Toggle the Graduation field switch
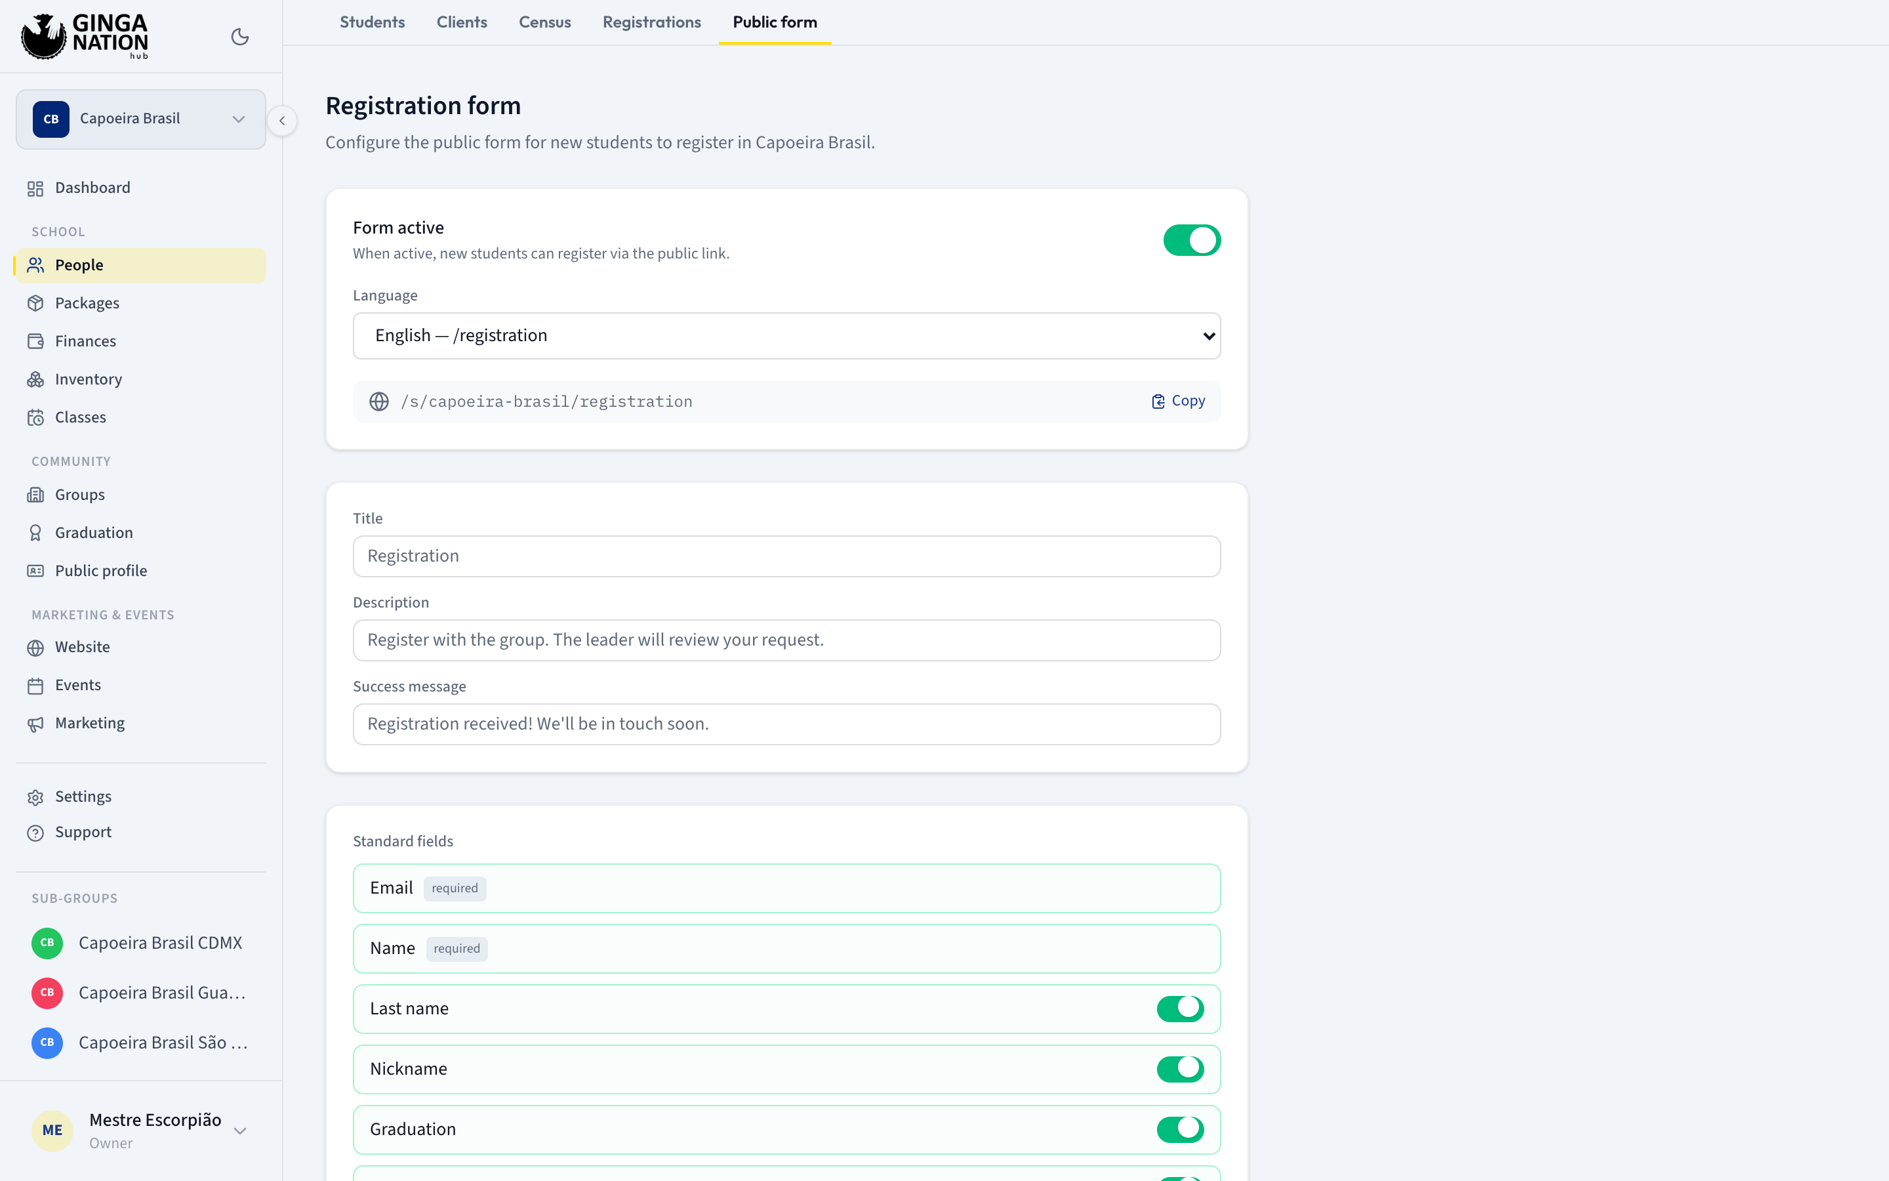 point(1180,1129)
